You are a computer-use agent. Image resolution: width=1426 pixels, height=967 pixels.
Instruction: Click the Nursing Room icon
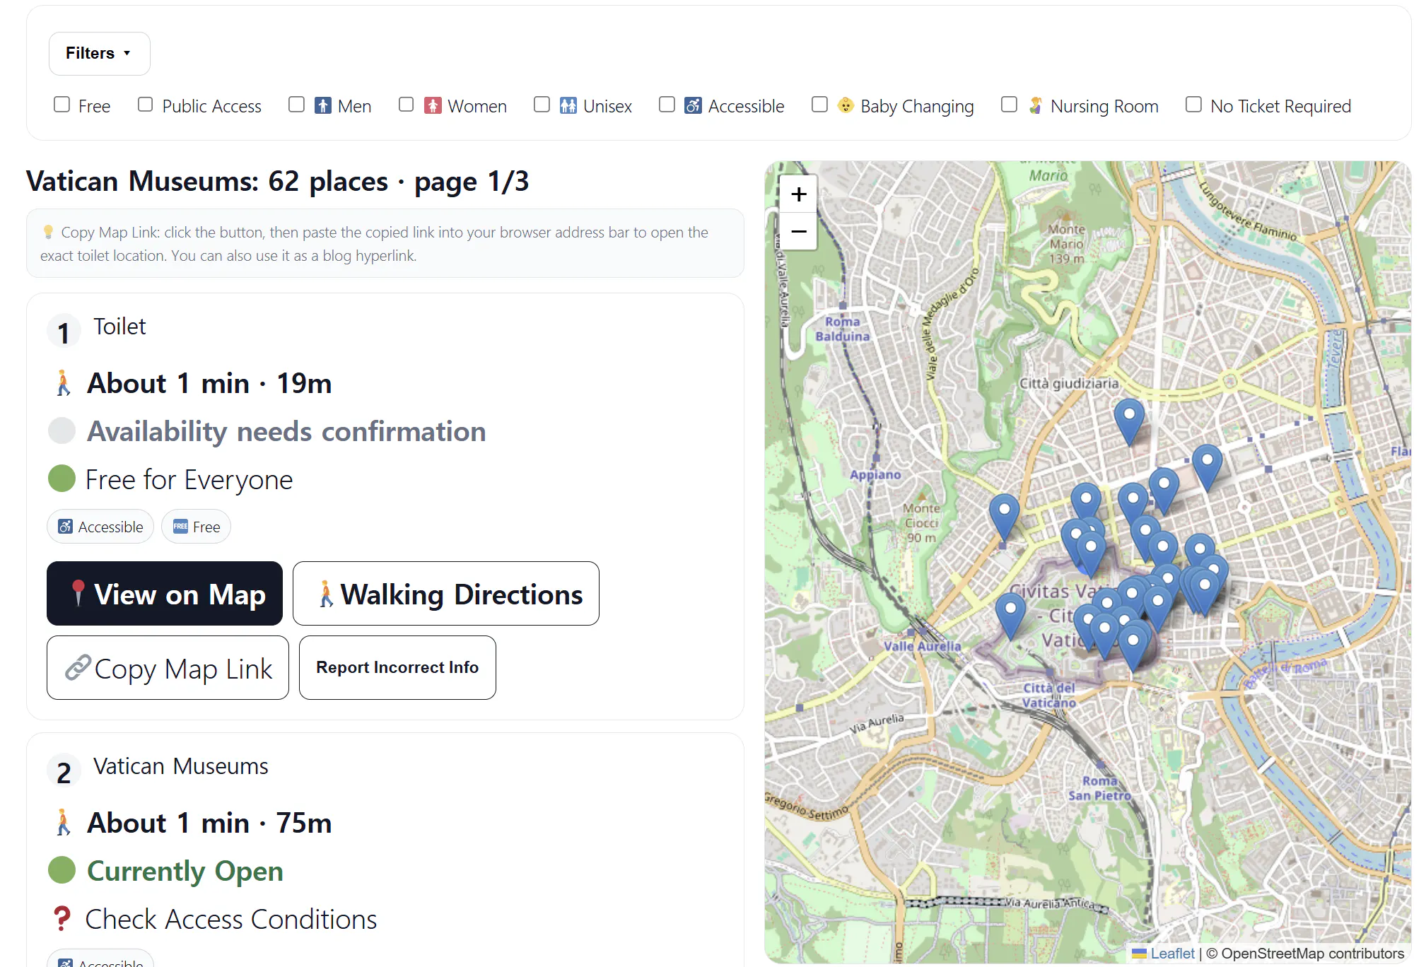(1036, 105)
